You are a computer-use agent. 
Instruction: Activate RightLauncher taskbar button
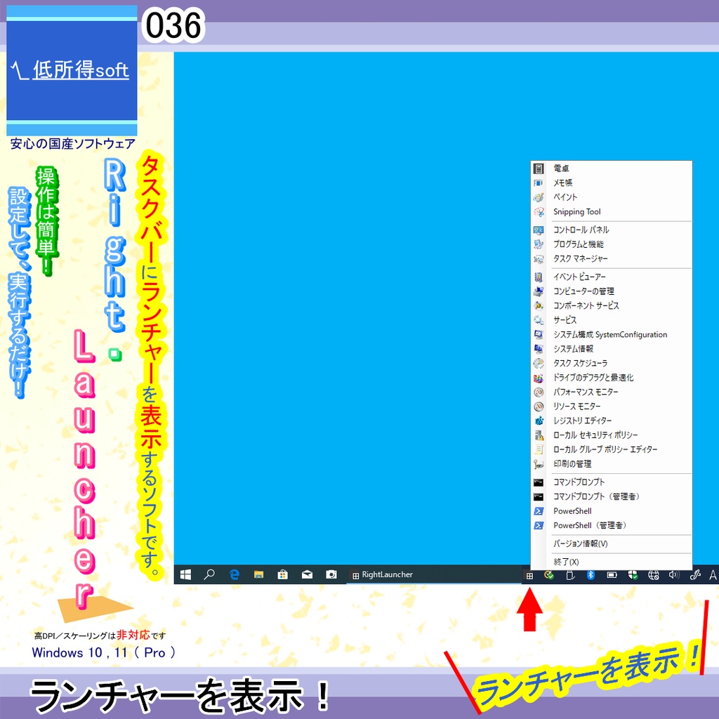pyautogui.click(x=433, y=574)
